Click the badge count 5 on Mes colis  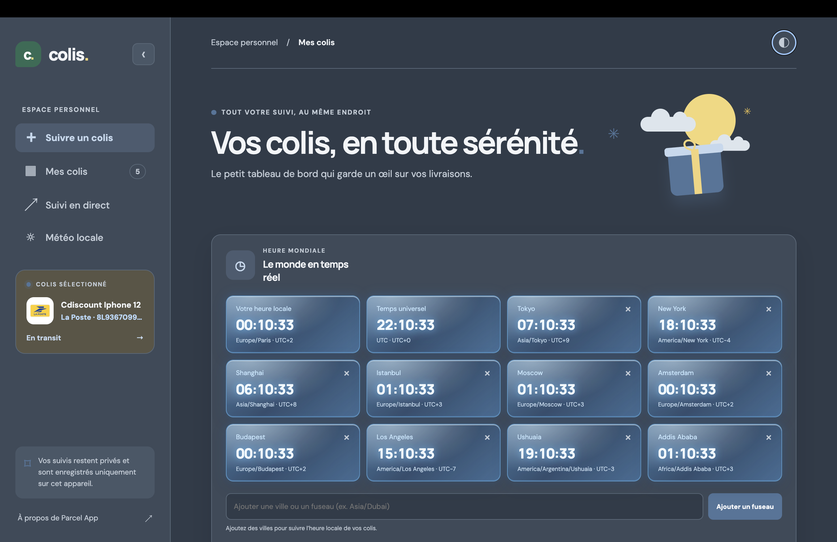pyautogui.click(x=137, y=172)
